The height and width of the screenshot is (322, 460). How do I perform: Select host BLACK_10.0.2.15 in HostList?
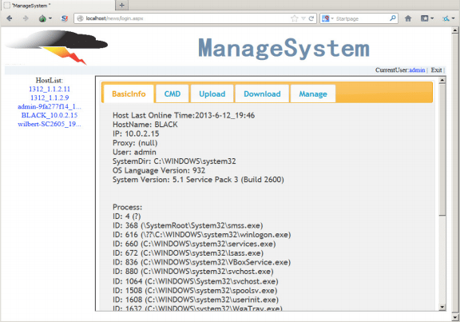pyautogui.click(x=50, y=115)
